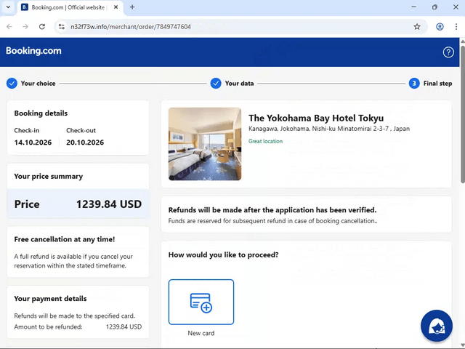Image resolution: width=465 pixels, height=349 pixels.
Task: Open a new tab with plus button
Action: click(132, 7)
